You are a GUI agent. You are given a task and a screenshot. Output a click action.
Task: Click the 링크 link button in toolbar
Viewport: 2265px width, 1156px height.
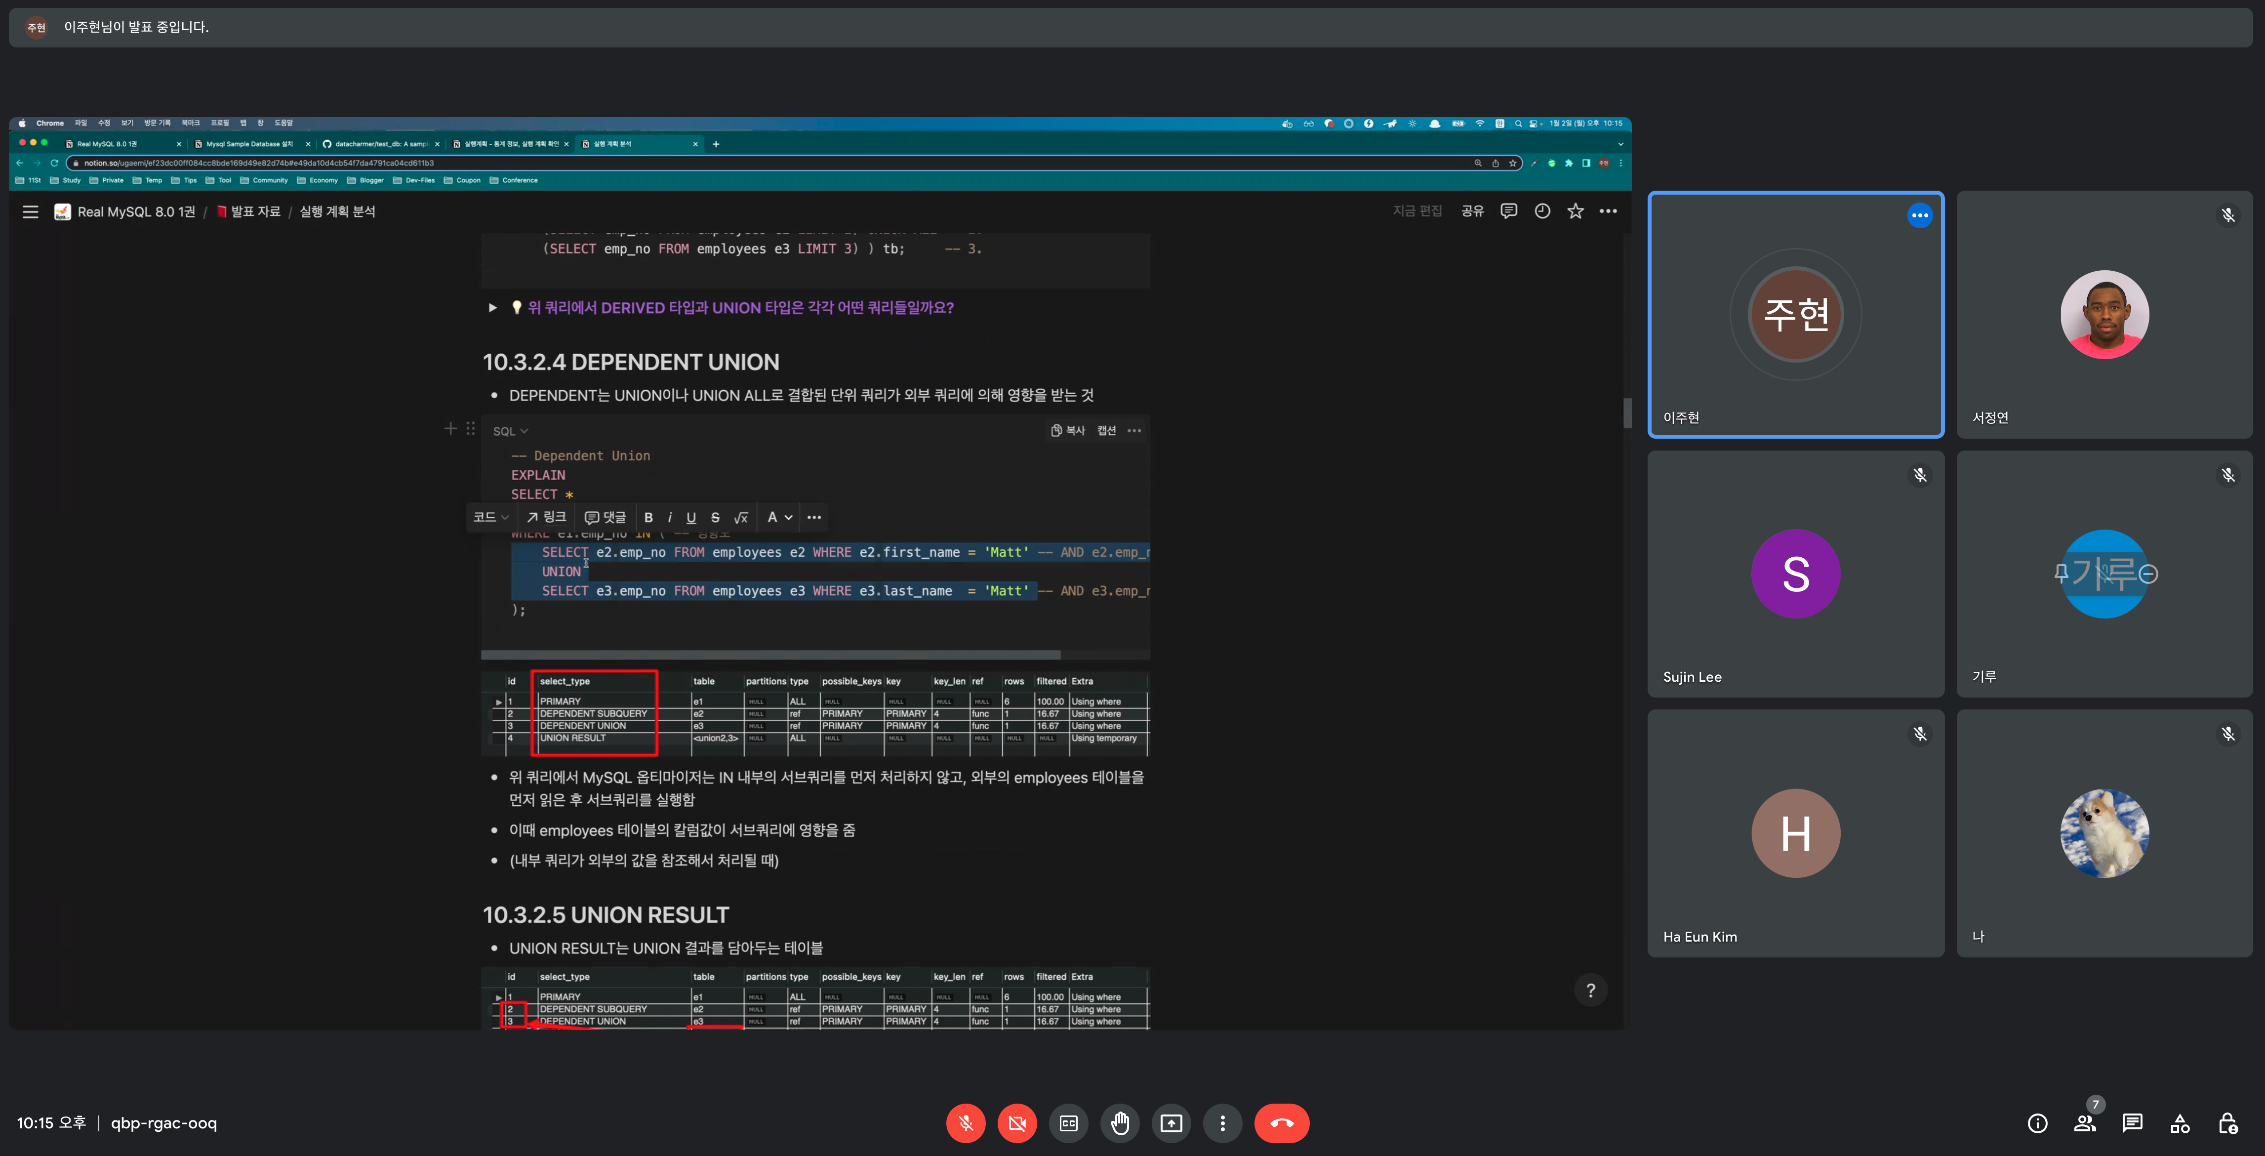coord(546,517)
